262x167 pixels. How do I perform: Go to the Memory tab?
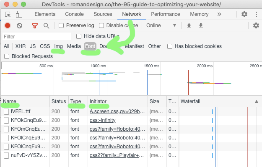[199, 14]
